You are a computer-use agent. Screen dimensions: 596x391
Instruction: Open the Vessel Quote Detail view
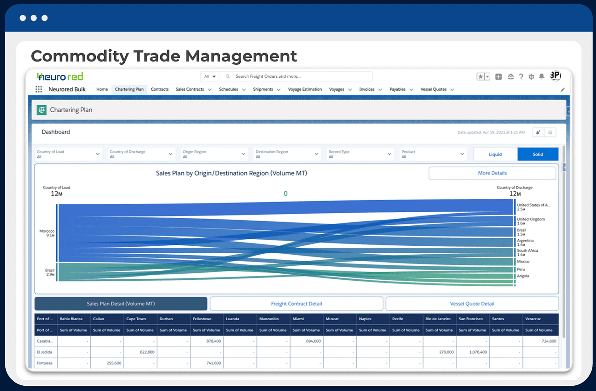point(472,303)
